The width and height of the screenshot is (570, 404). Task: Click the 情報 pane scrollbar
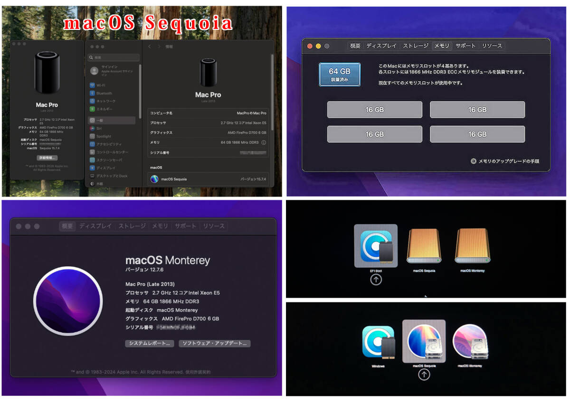273,92
